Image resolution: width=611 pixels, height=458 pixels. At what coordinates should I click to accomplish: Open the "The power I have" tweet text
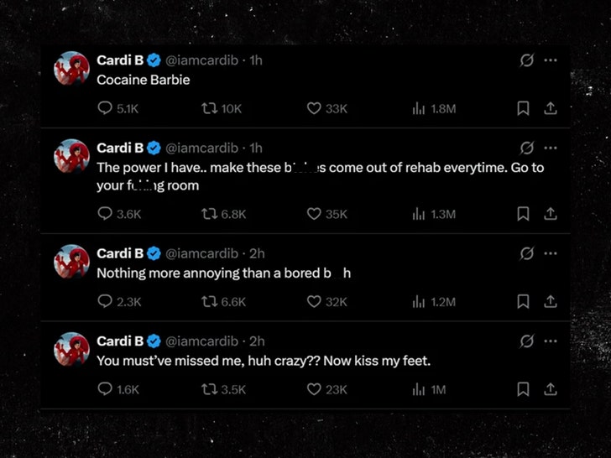[319, 168]
